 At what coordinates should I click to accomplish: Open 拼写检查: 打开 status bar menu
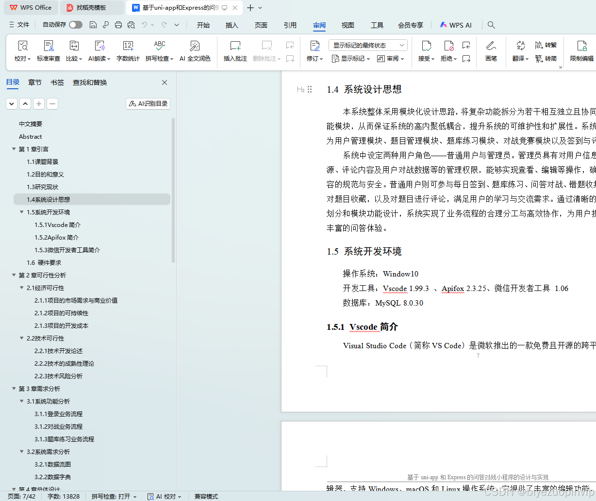coord(114,496)
